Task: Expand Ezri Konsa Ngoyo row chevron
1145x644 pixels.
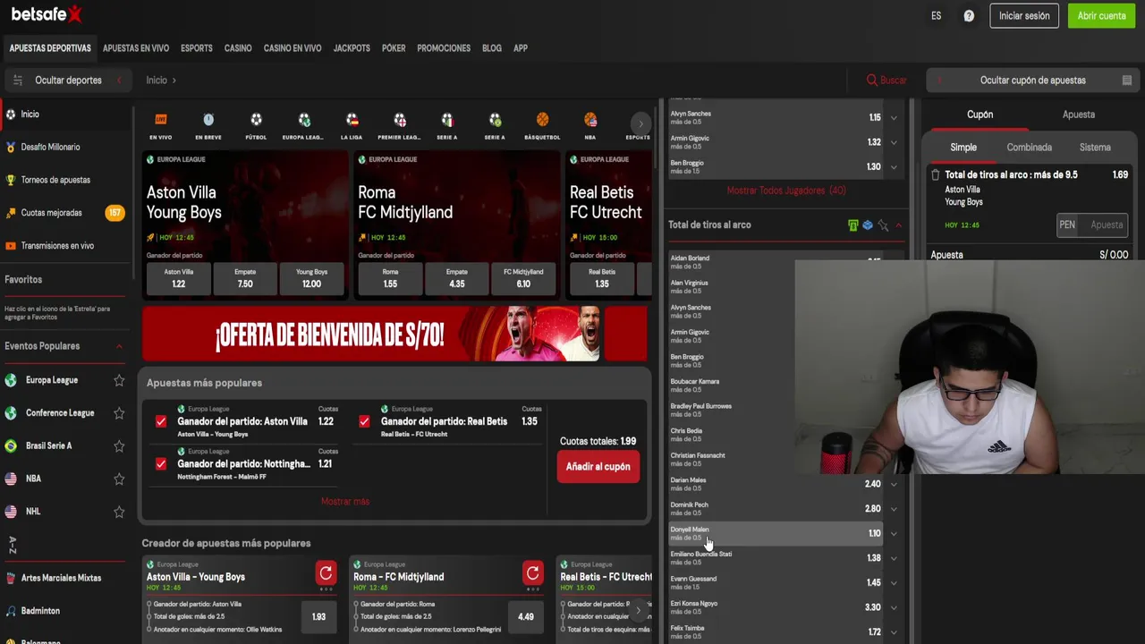Action: (894, 607)
